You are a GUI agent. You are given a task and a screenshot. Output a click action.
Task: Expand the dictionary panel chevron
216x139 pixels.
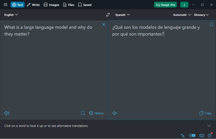pos(209,126)
